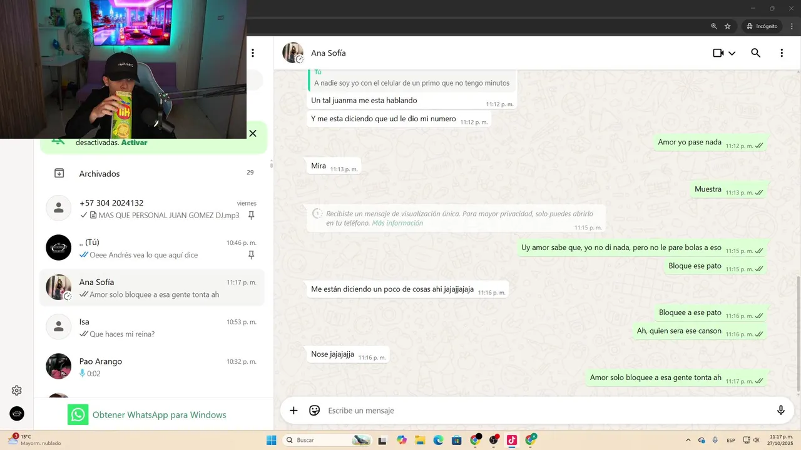Open the chat options three-dot menu
801x450 pixels.
click(782, 53)
